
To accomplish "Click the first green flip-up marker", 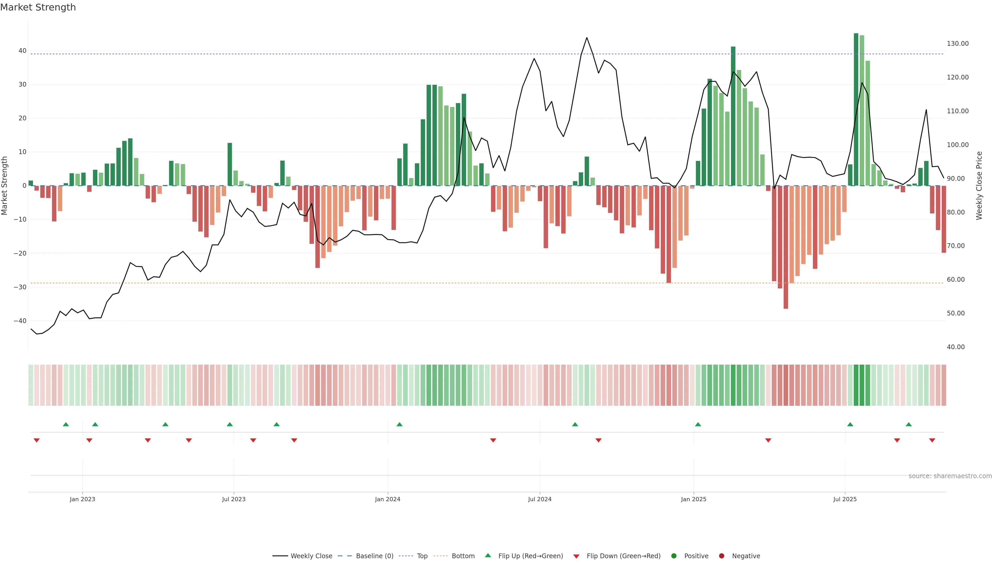I will [66, 424].
